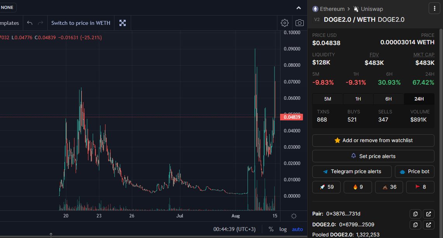The height and width of the screenshot is (238, 443).
Task: Click the Pooled DOGE2.0 amount 1,322,253
Action: pos(368,235)
